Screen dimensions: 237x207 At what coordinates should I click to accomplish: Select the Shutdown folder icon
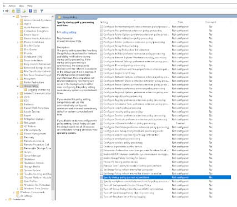pyautogui.click(x=22, y=159)
